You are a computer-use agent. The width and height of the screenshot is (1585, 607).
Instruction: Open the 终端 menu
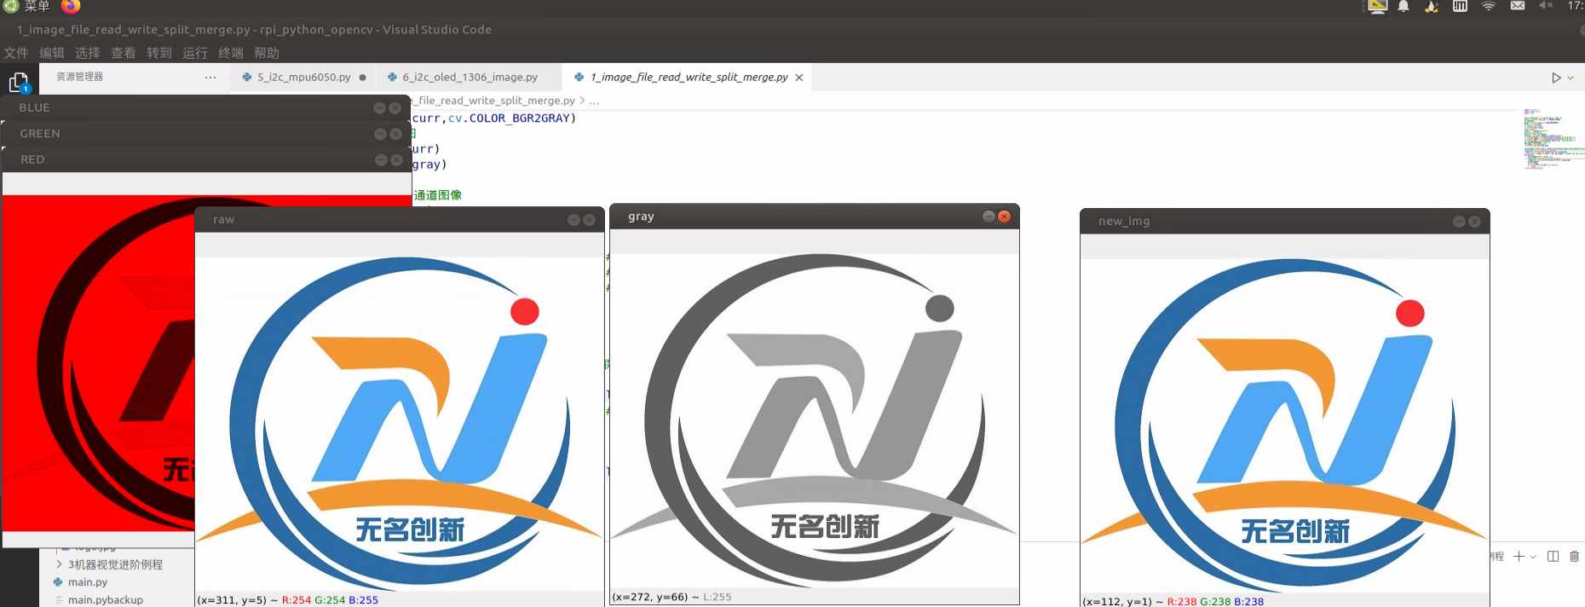(231, 53)
